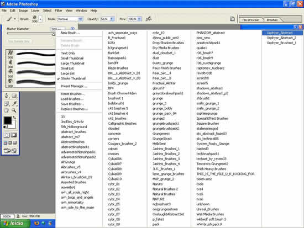Viewport: 304px width, 228px height.
Task: Load the Xephyer_Brushset_1 set
Action: tap(281, 43)
